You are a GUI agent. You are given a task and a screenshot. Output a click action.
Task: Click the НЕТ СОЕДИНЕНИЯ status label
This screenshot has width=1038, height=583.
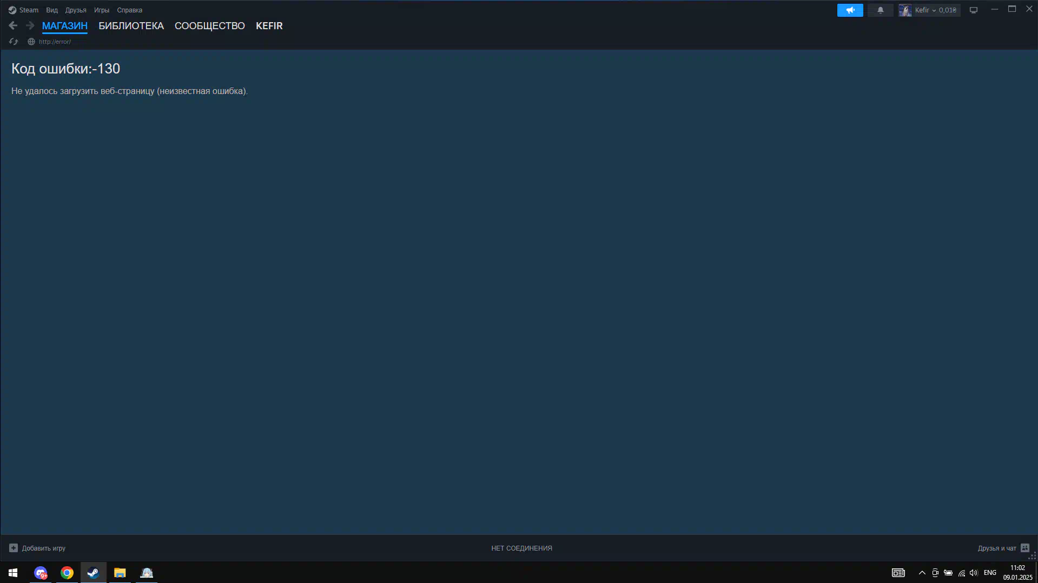[521, 548]
